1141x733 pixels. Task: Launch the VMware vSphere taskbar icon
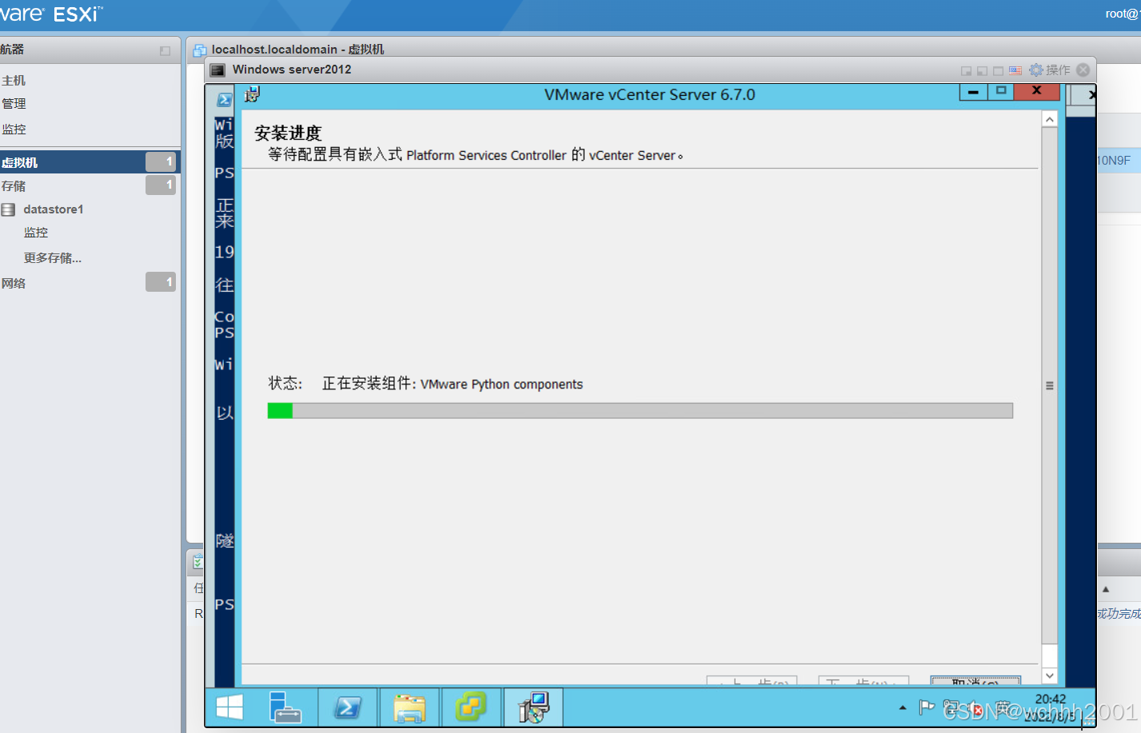[470, 707]
